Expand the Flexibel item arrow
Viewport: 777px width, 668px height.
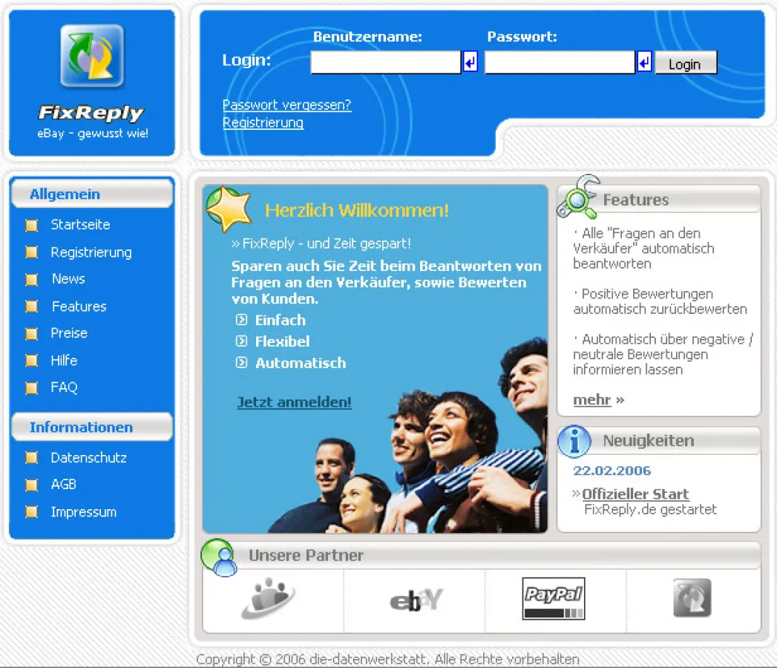click(241, 342)
